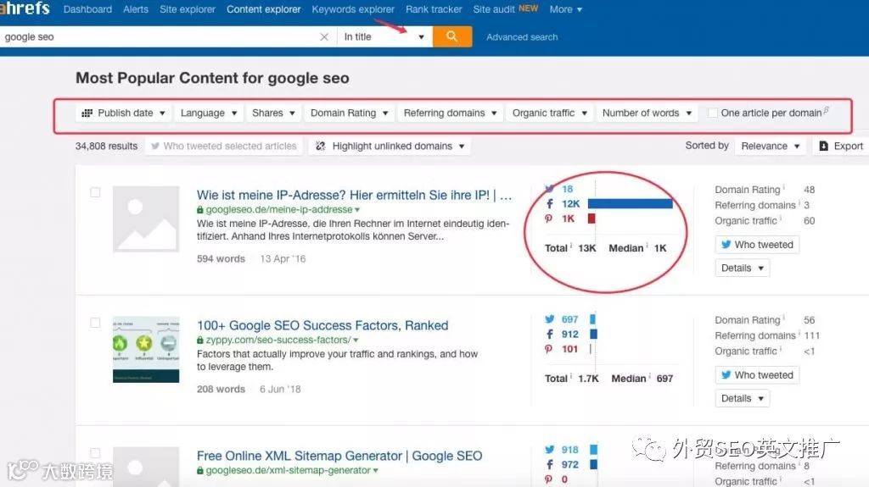Image resolution: width=869 pixels, height=487 pixels.
Task: Open the Number of words filter dropdown
Action: coord(647,113)
